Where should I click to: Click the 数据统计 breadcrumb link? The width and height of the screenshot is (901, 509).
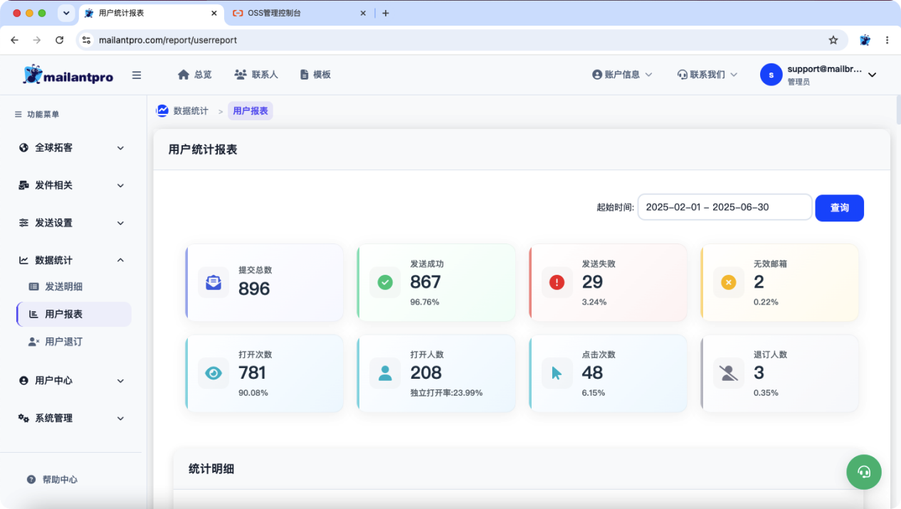point(191,111)
